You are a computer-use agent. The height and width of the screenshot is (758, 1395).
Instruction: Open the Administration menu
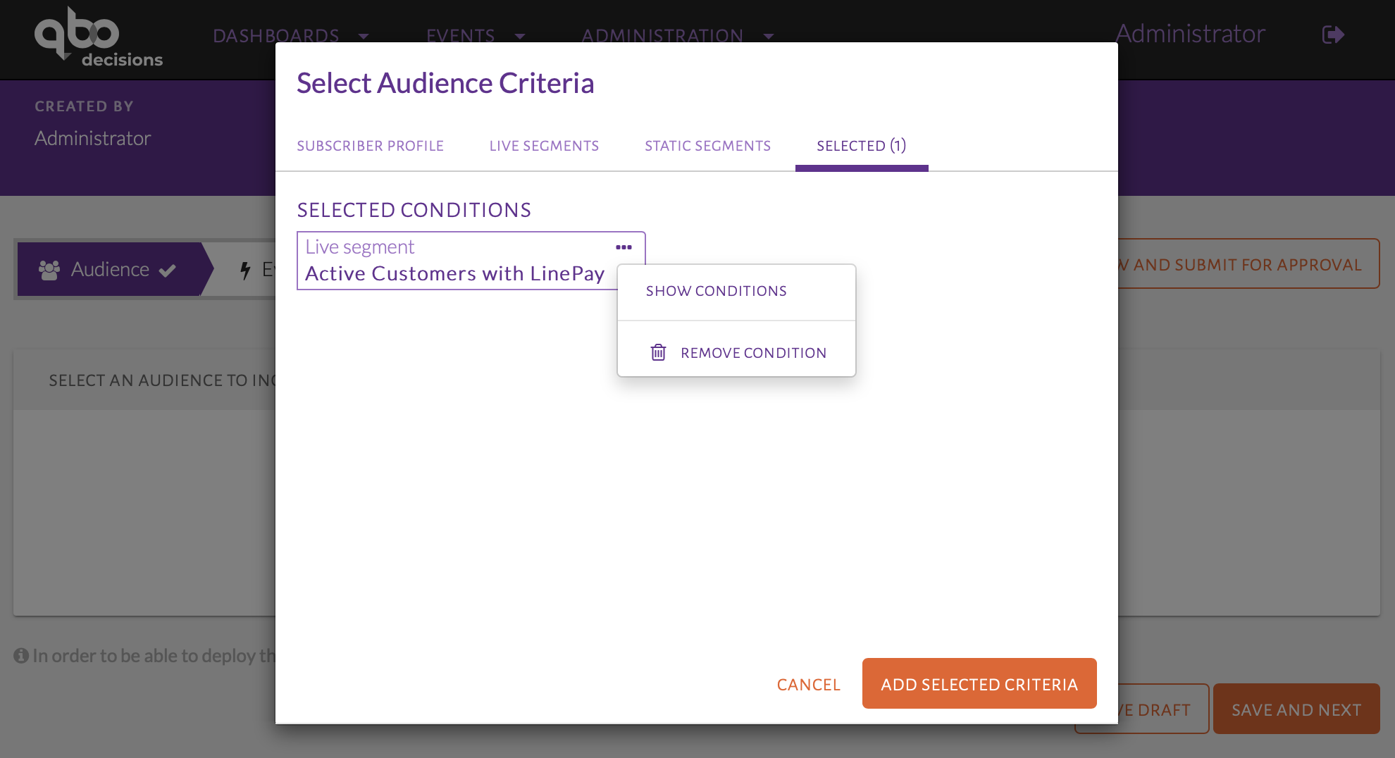tap(662, 35)
